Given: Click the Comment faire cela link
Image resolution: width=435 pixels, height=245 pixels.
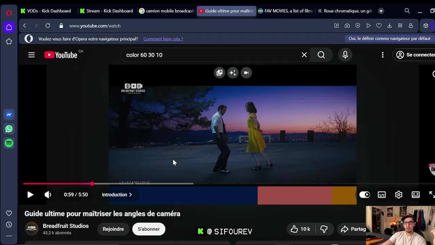Looking at the screenshot, I should pos(163,39).
